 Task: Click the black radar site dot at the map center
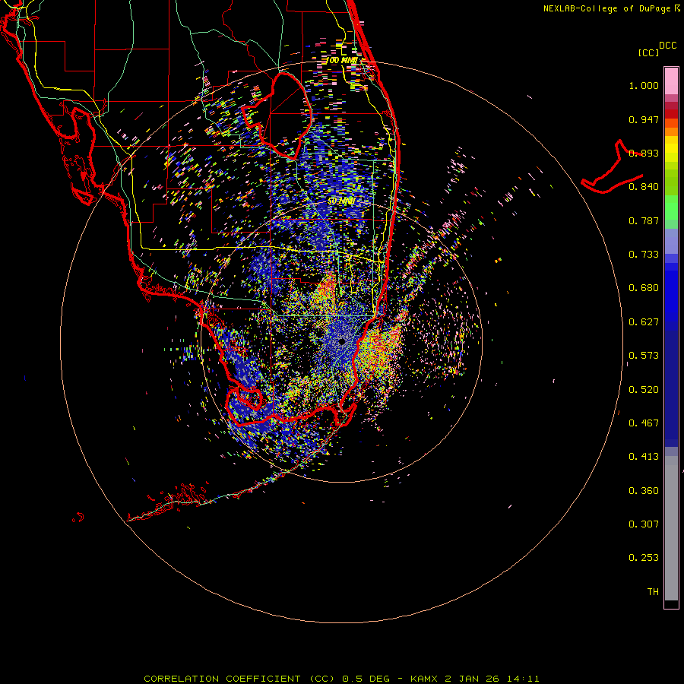341,341
